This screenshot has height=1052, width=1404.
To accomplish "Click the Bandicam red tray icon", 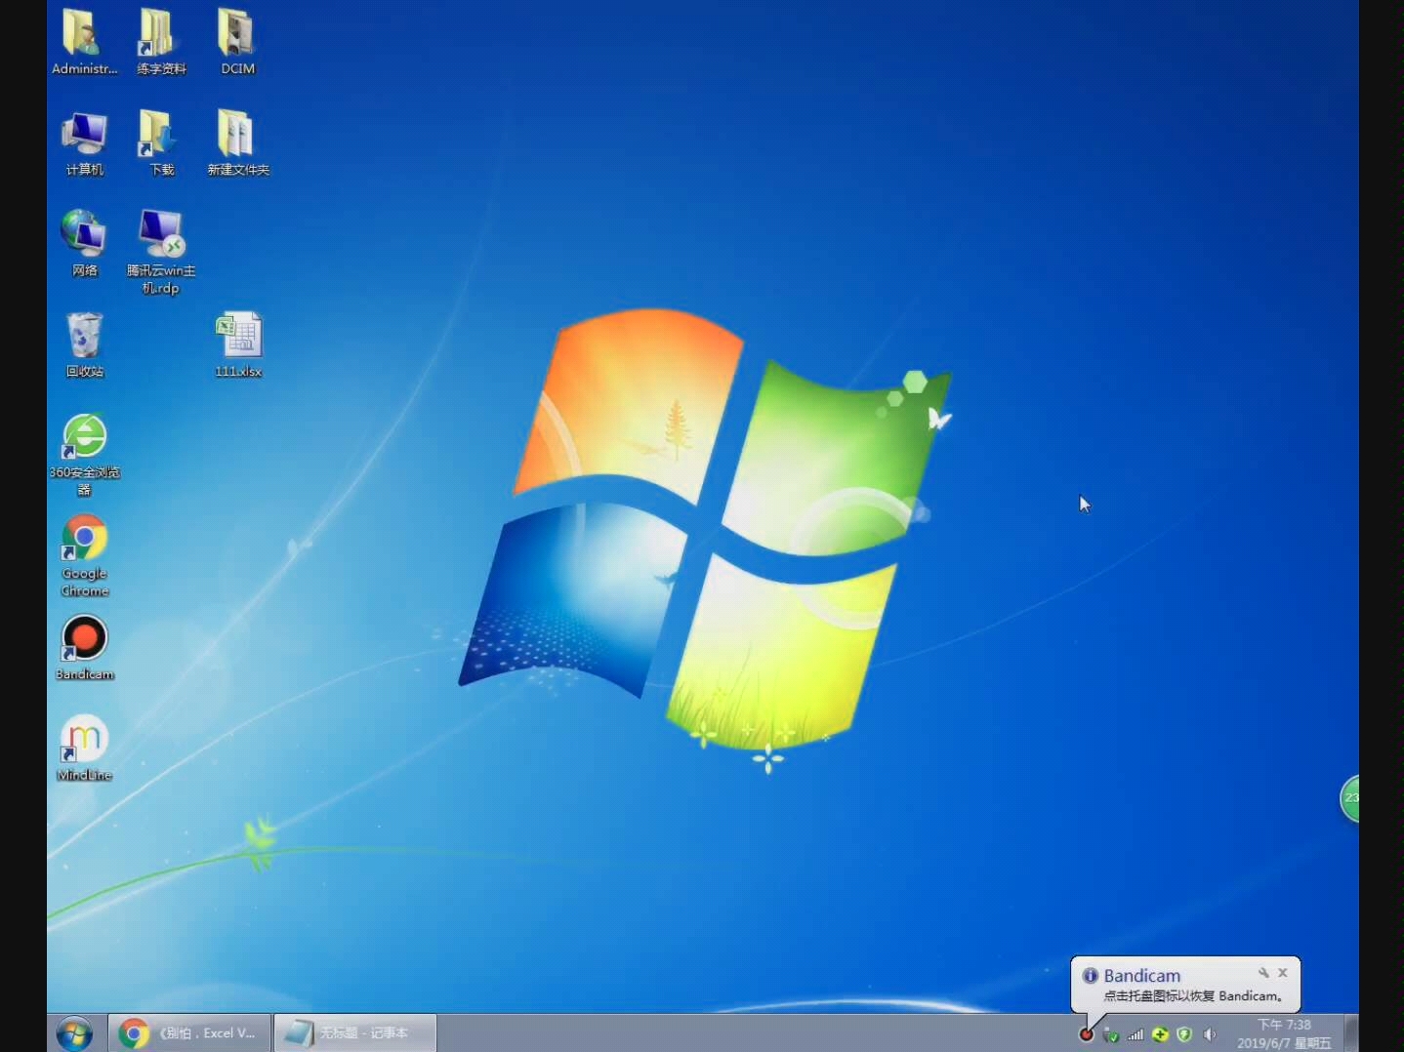I will (x=1086, y=1034).
